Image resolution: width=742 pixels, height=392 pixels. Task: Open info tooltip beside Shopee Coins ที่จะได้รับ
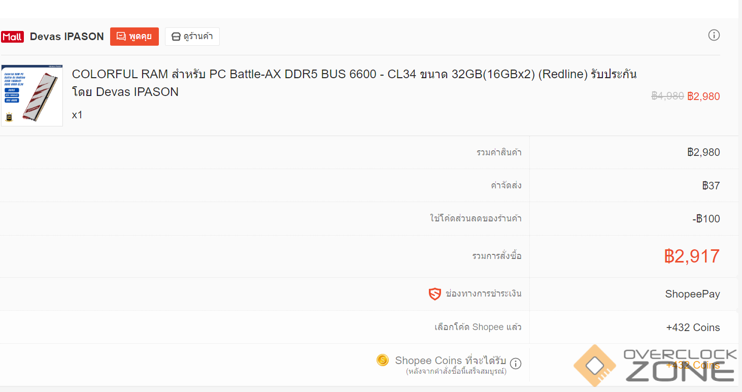pos(516,364)
